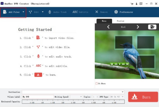Image resolution: width=159 pixels, height=107 pixels.
Task: Click the AnyRec app logo icon
Action: (2, 3)
